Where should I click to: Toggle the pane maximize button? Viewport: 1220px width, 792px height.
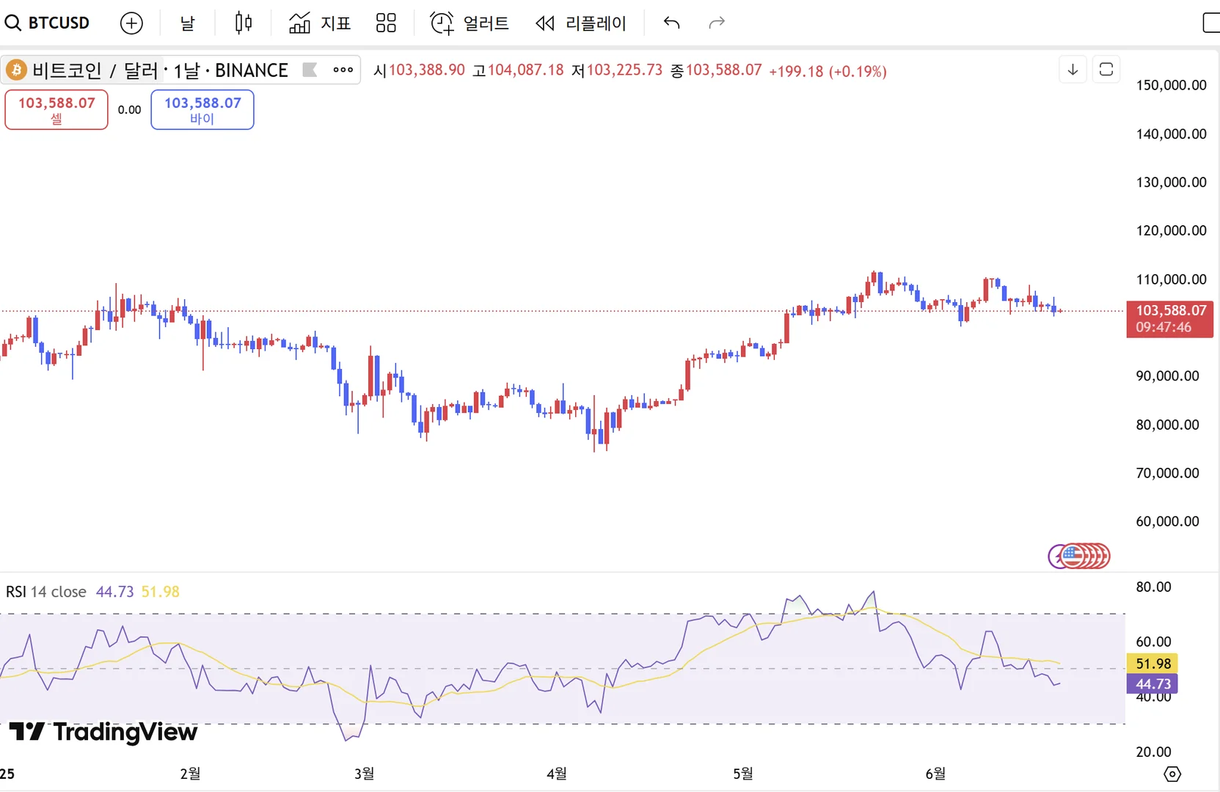pyautogui.click(x=1106, y=70)
